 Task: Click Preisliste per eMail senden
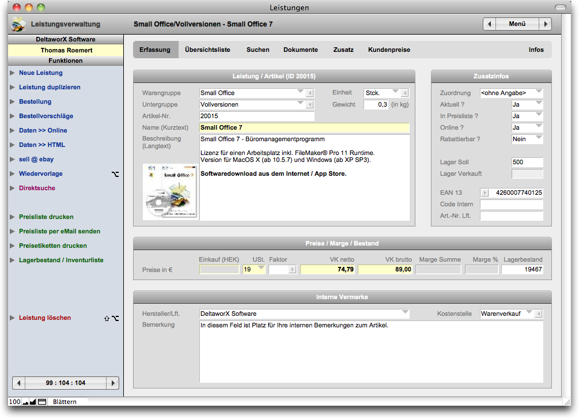(60, 231)
